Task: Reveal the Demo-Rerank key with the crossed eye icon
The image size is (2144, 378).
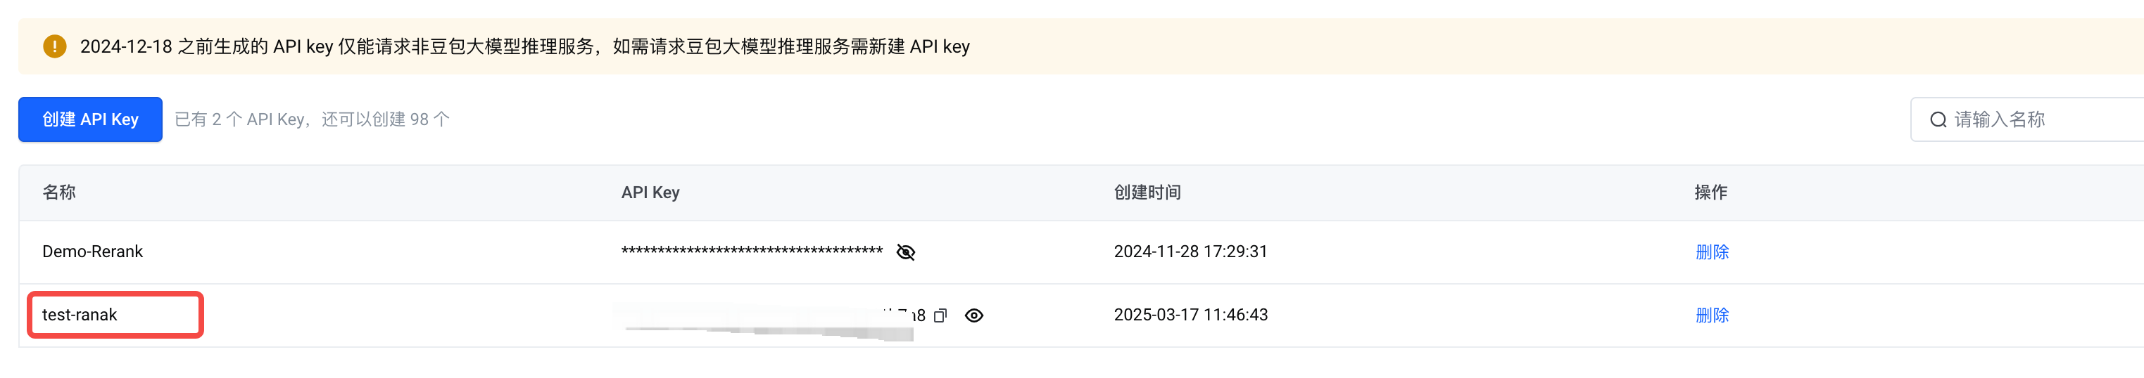Action: pos(906,252)
